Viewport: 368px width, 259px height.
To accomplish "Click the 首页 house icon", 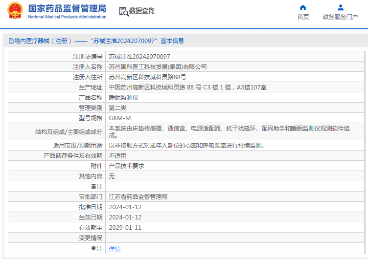I will [303, 7].
